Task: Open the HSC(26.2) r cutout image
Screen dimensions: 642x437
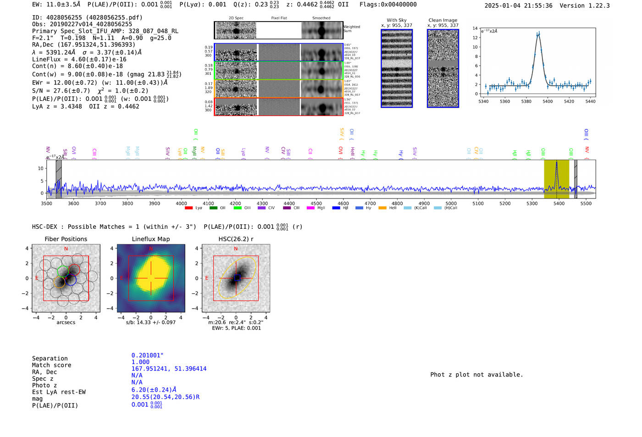Action: (x=236, y=278)
